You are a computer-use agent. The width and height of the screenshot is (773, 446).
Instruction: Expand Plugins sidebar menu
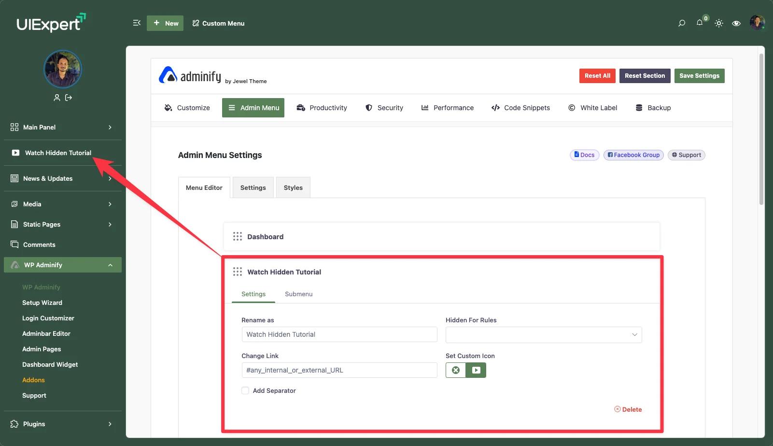point(63,424)
